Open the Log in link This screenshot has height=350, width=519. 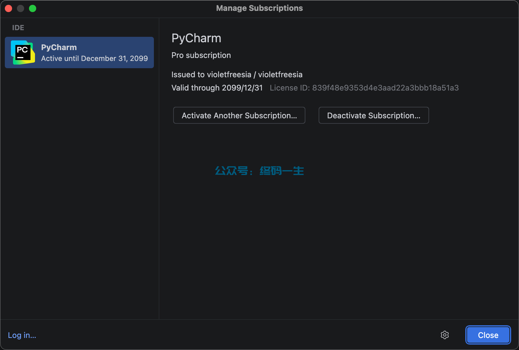pyautogui.click(x=22, y=335)
